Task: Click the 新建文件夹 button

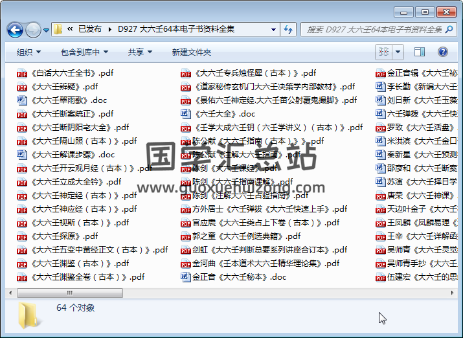Action: tap(192, 52)
